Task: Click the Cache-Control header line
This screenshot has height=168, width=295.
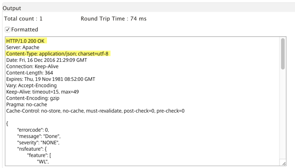Action: point(95,111)
